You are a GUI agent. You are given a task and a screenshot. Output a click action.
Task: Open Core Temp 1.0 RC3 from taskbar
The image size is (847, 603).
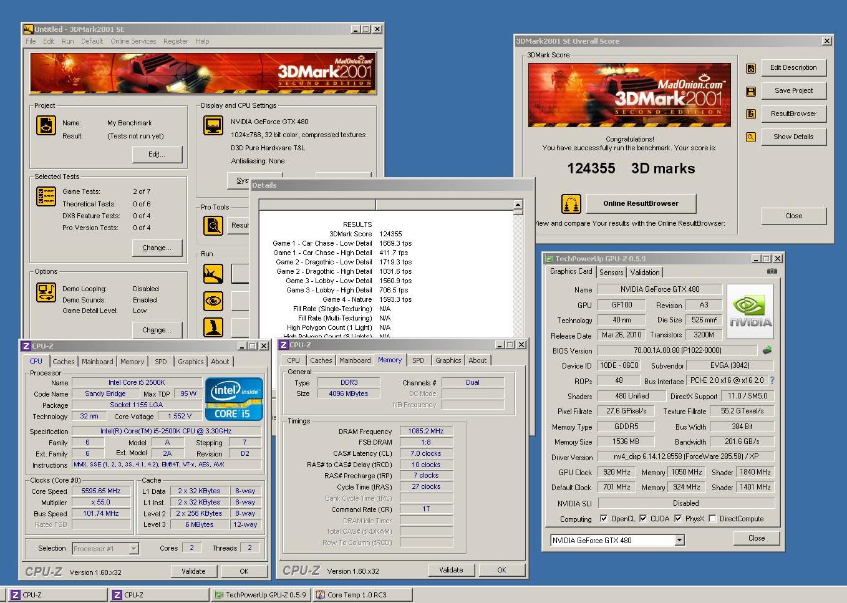tap(362, 595)
